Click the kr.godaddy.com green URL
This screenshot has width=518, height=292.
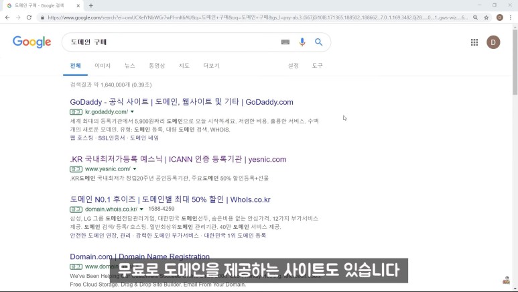[x=107, y=112]
